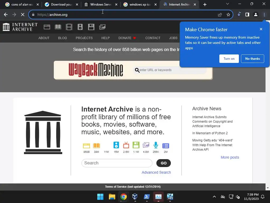Viewport: 270px width, 203px height.
Task: Open PowerShell from taskbar
Action: (x=147, y=197)
